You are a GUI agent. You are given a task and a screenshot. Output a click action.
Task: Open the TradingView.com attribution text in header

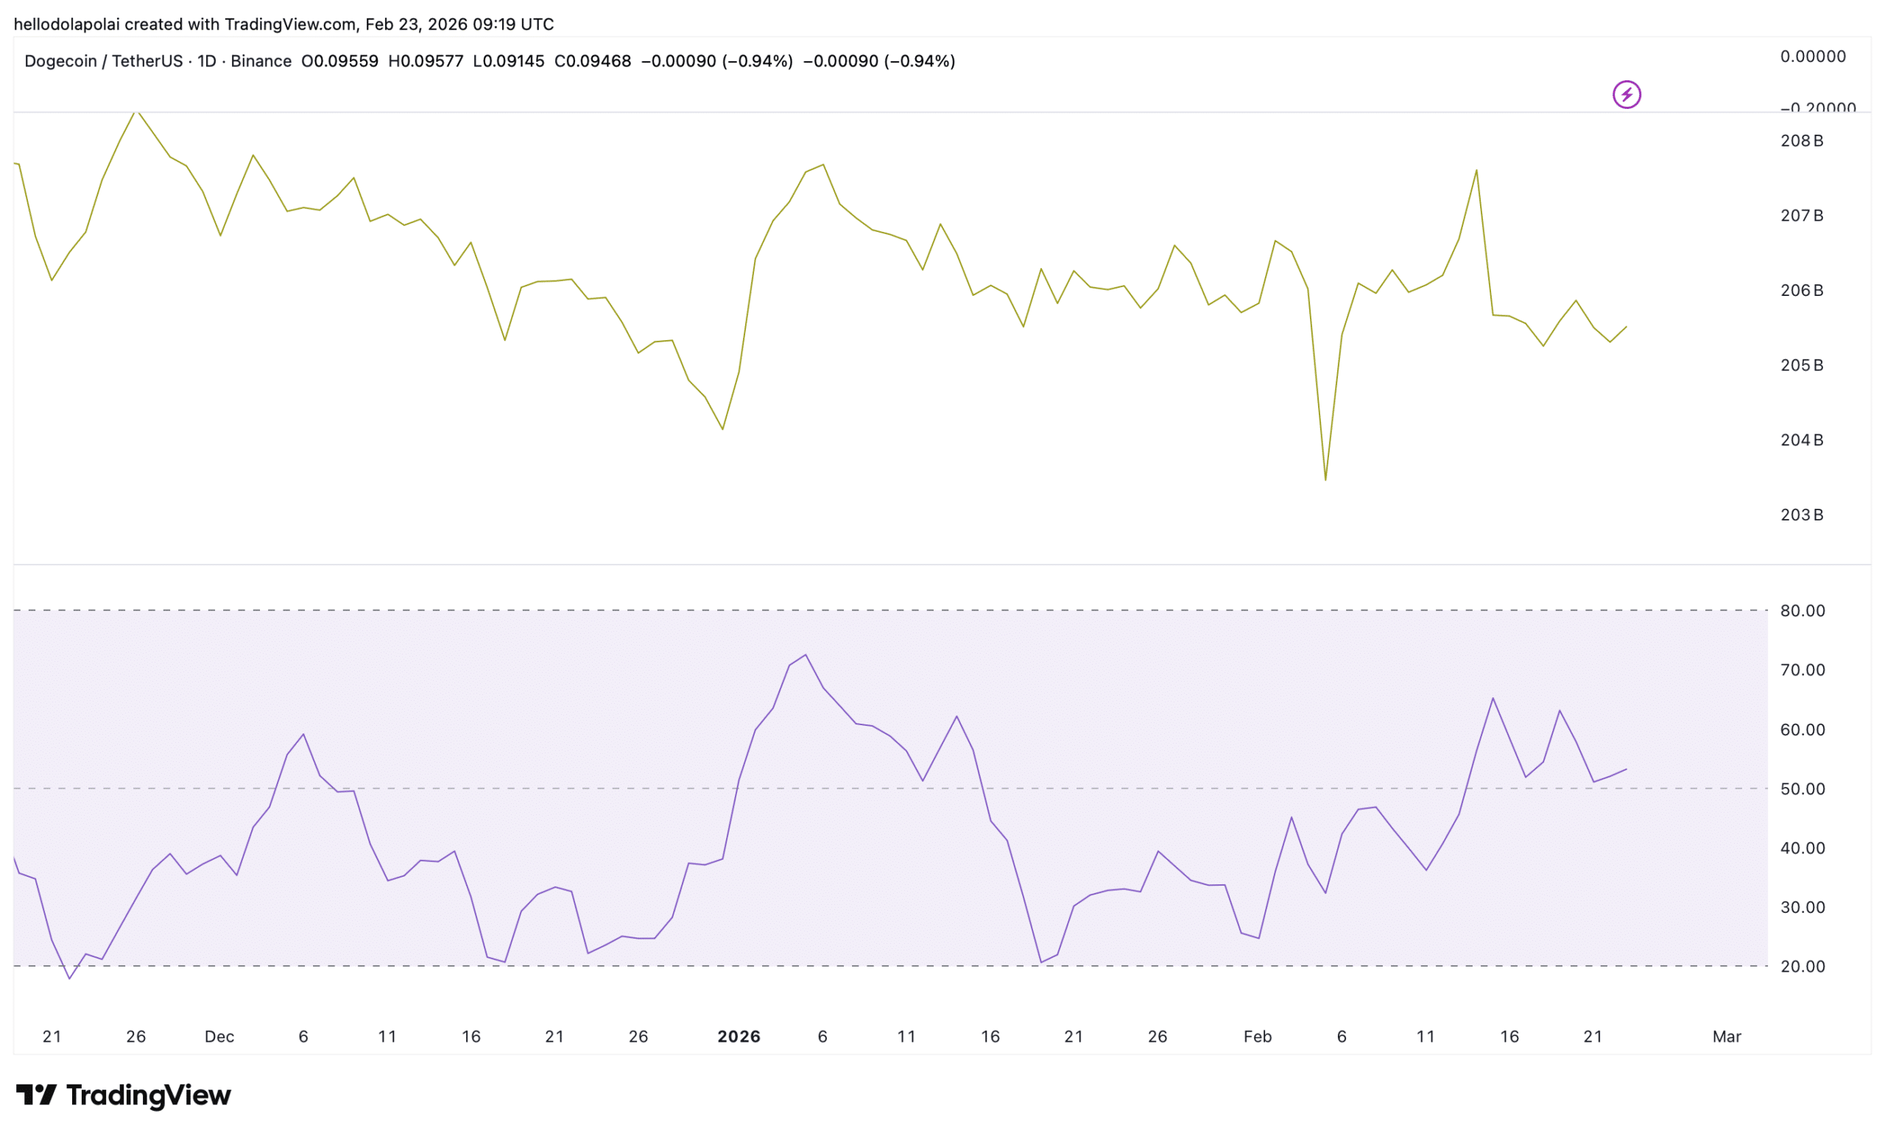290,24
